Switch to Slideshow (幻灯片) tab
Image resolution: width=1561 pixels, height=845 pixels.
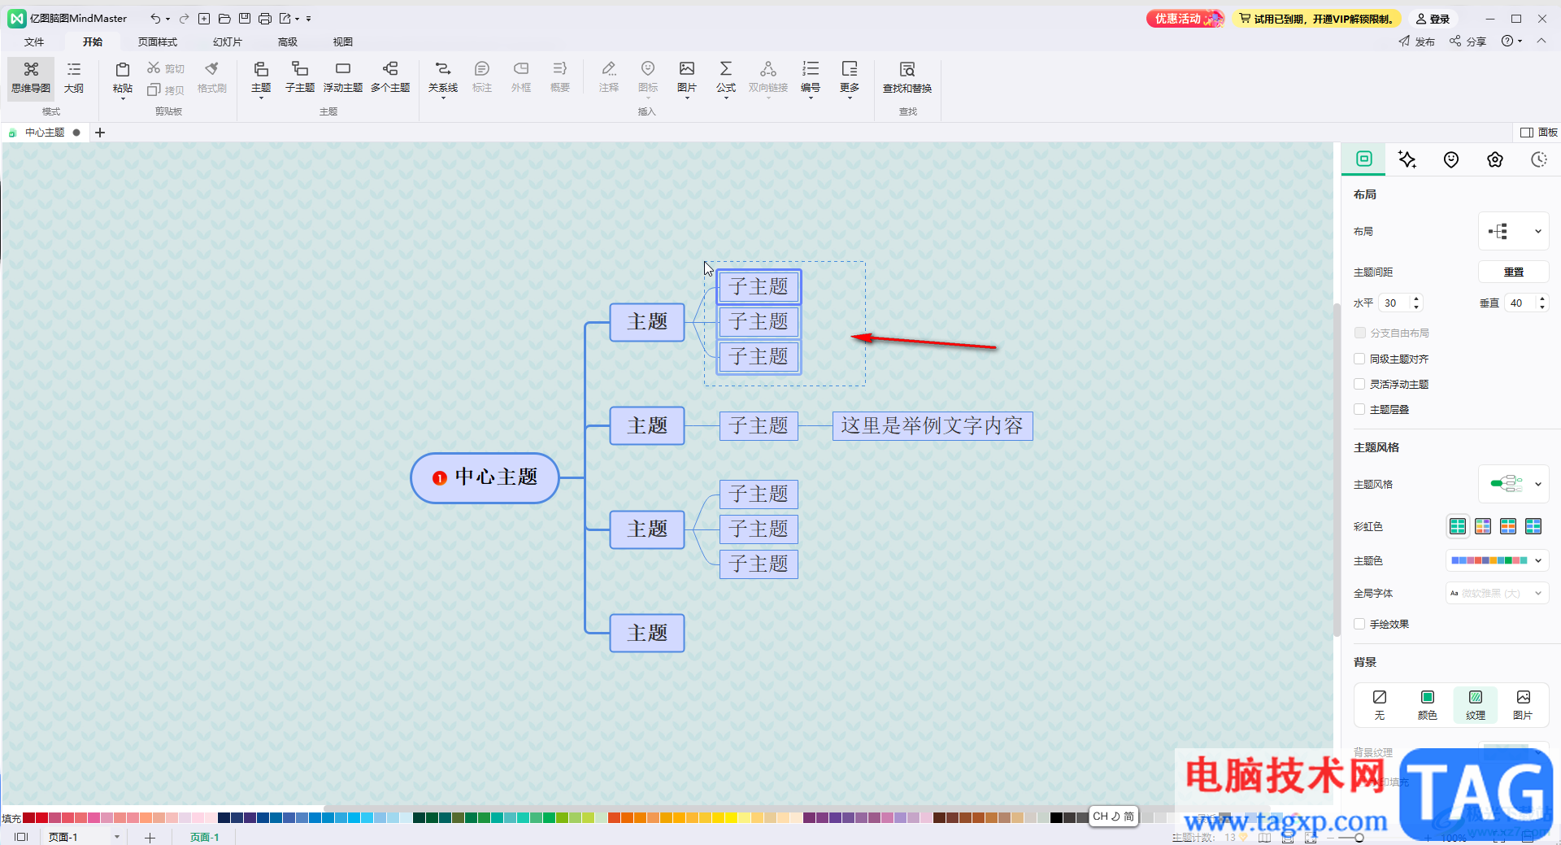[228, 41]
